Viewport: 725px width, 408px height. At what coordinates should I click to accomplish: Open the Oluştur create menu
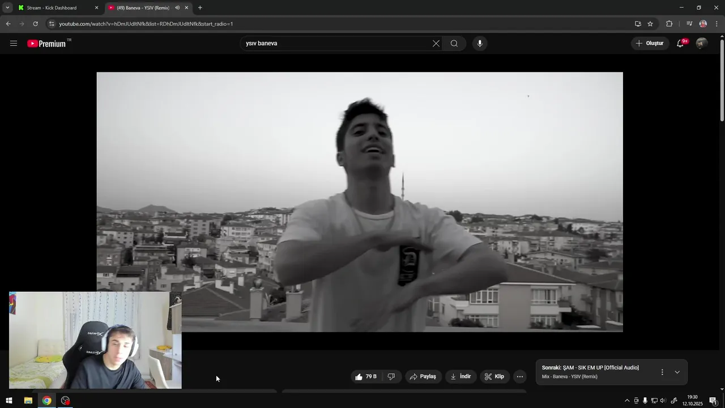coord(650,43)
